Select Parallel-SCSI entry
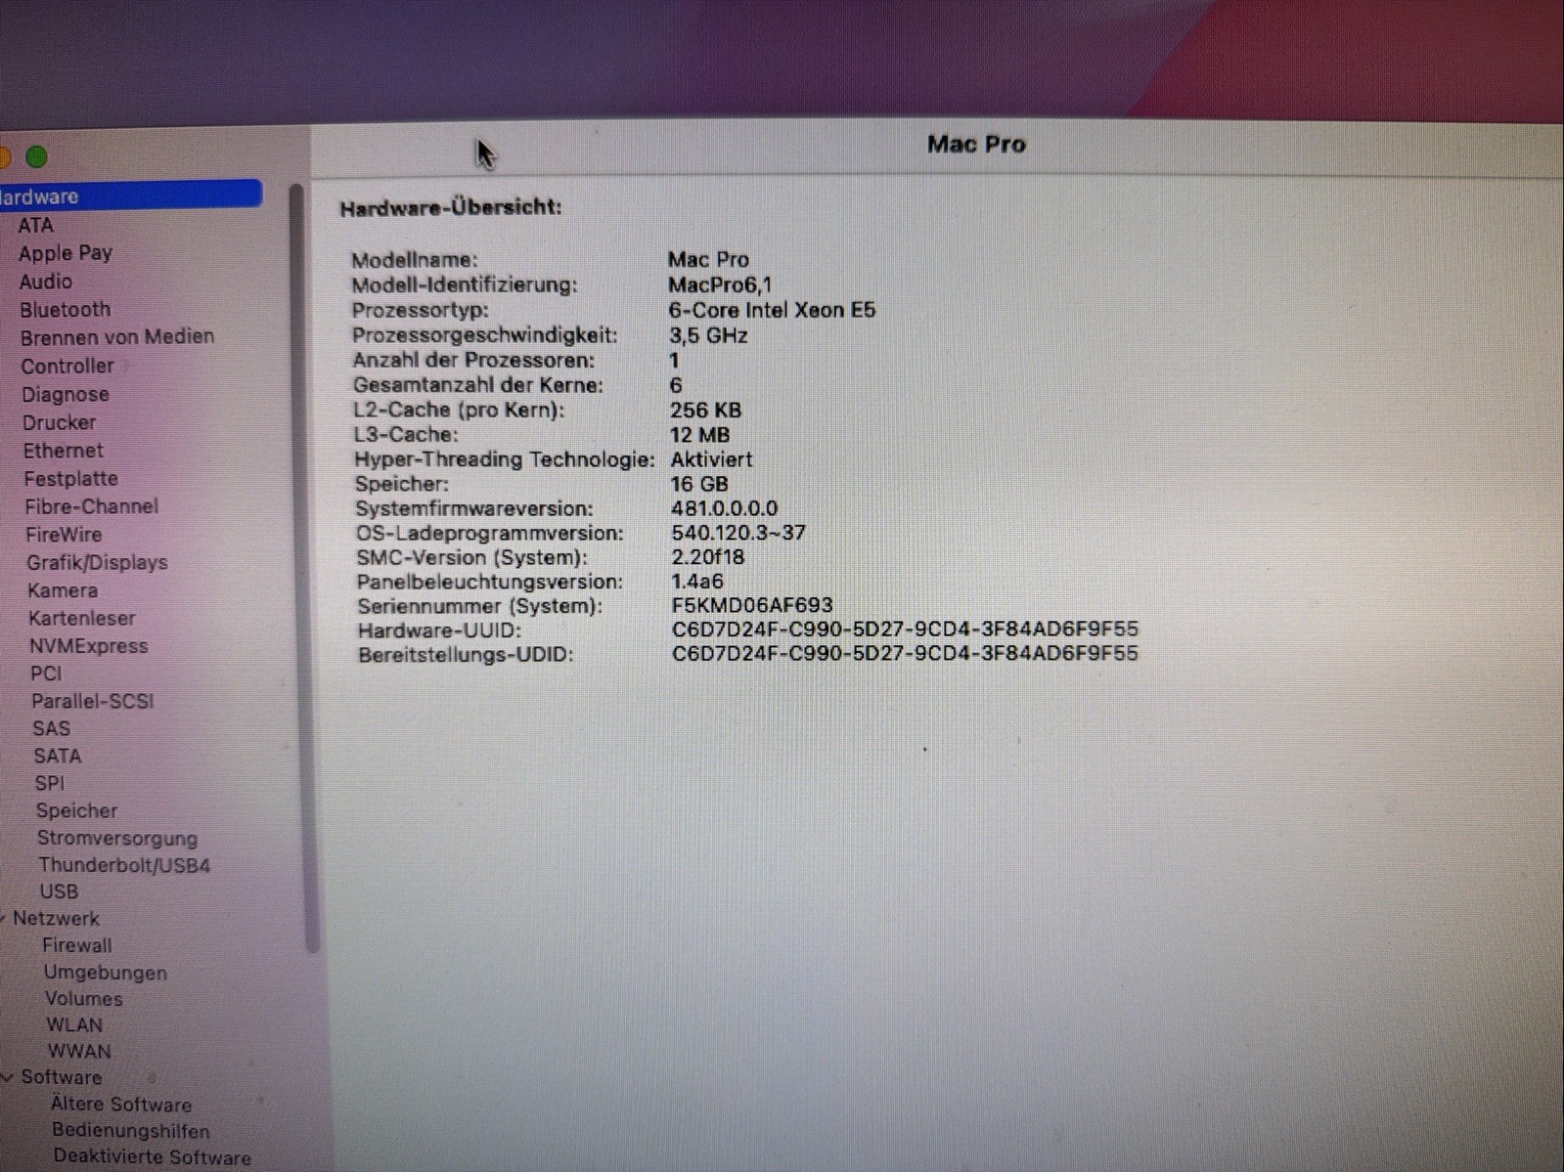 tap(92, 701)
